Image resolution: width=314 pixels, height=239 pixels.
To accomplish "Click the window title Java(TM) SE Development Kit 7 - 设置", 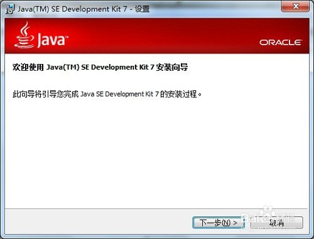I will (84, 9).
